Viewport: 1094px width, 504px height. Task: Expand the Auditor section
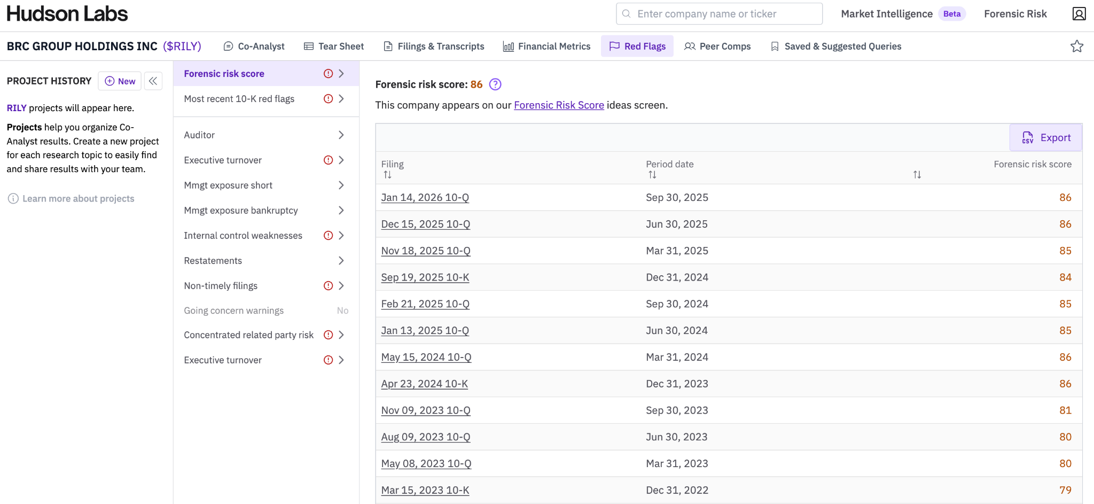coord(341,135)
